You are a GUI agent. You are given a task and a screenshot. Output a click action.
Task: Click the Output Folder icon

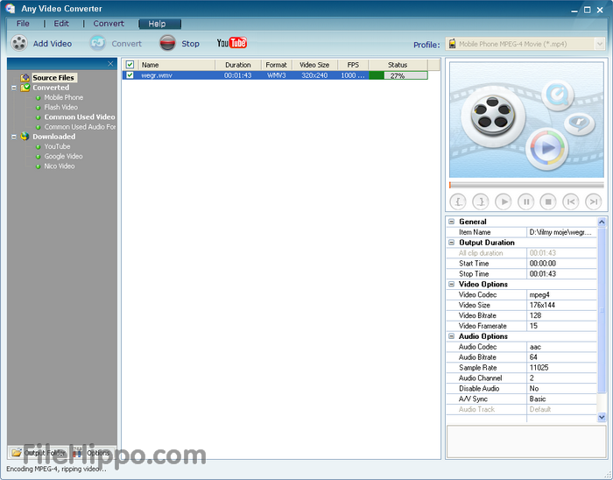pos(17,453)
